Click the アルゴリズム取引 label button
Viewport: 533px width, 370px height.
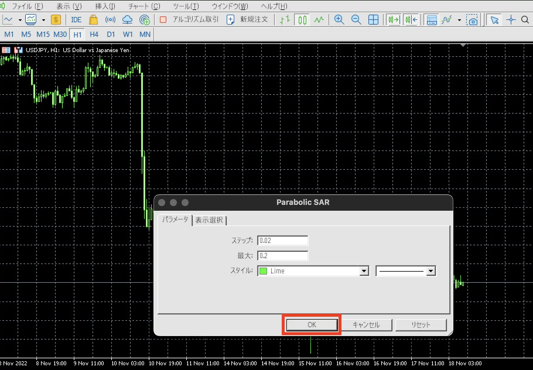coord(195,20)
